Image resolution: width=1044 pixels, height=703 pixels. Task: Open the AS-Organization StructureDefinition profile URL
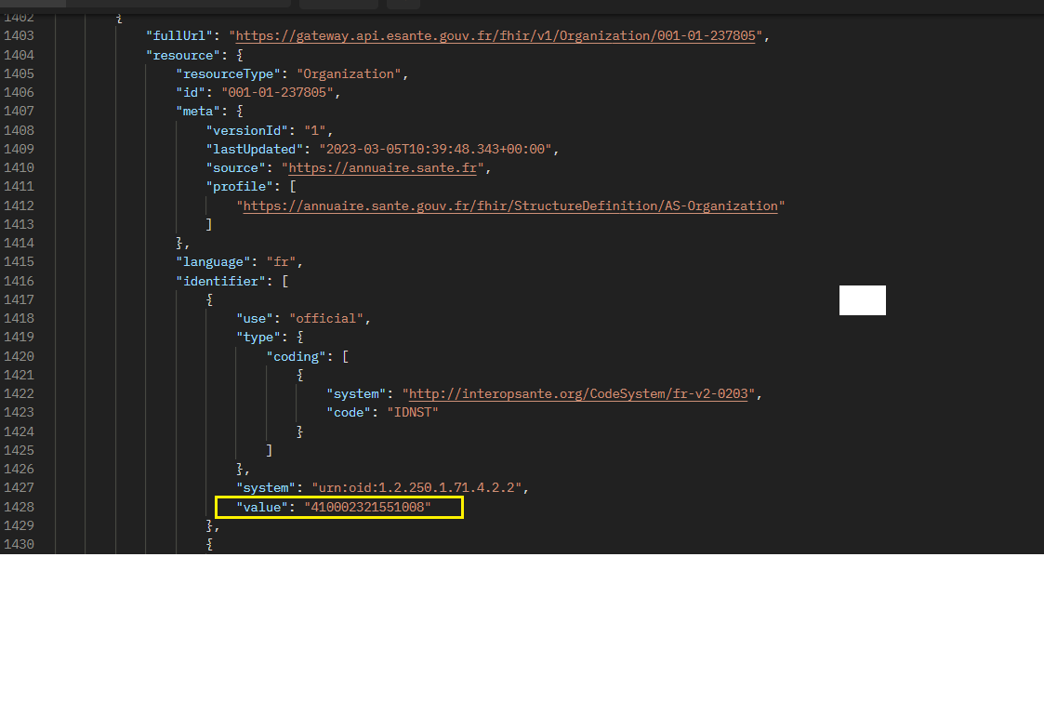point(509,206)
